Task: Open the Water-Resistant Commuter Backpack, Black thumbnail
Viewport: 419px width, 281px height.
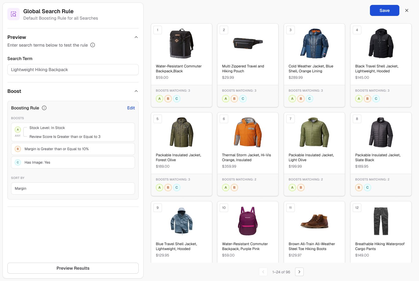Action: point(182,44)
